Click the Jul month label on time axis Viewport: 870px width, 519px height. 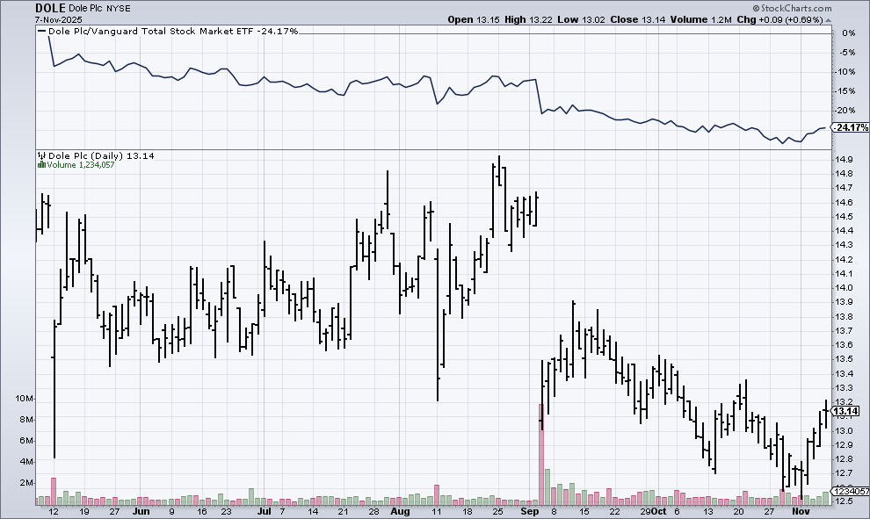click(265, 511)
